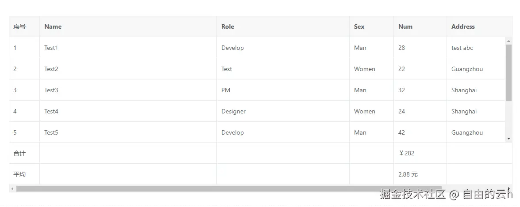520x207 pixels.
Task: Click the horizontal scrollbar left arrow
Action: click(x=12, y=189)
